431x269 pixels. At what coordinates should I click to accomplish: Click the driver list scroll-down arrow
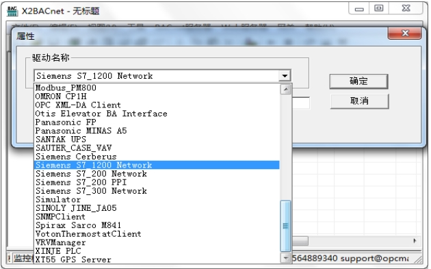[x=285, y=258]
